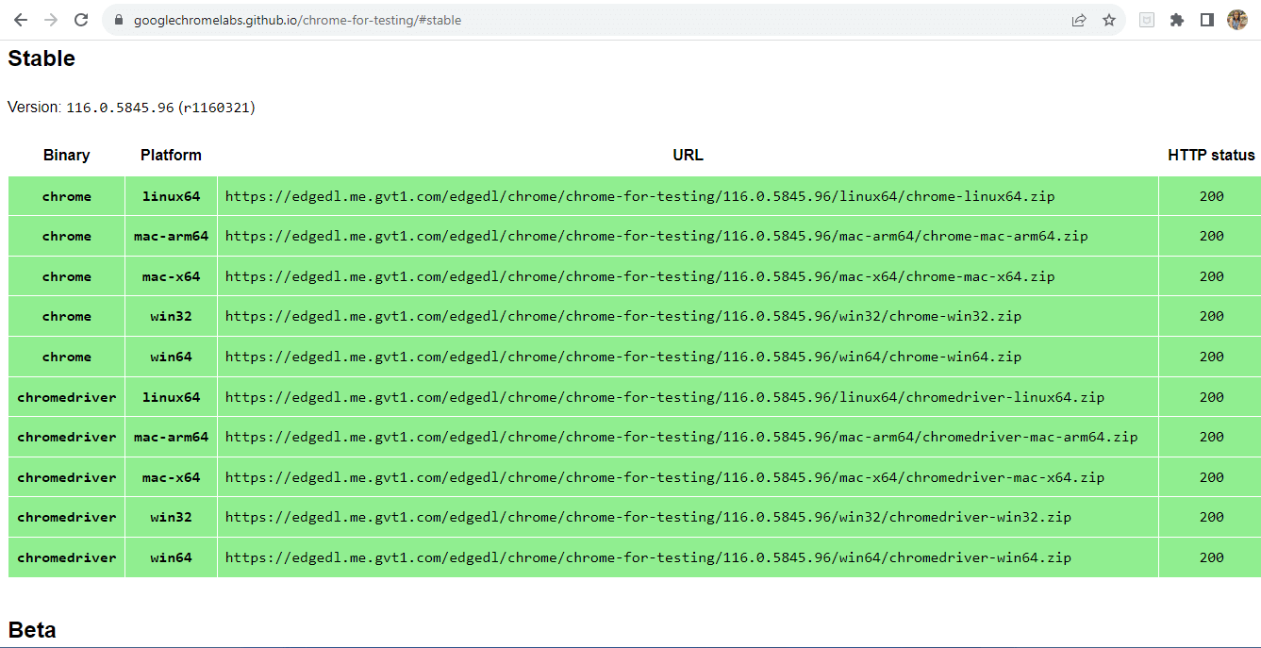The height and width of the screenshot is (648, 1261).
Task: Click the browser back arrow
Action: [x=20, y=20]
